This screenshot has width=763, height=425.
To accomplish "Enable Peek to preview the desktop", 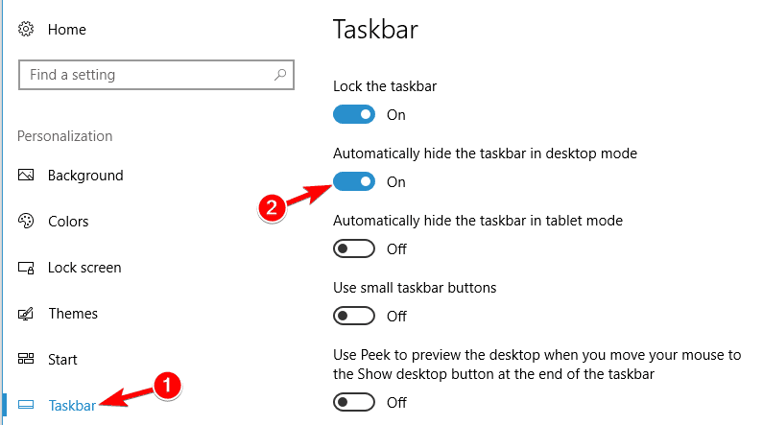I will (355, 403).
